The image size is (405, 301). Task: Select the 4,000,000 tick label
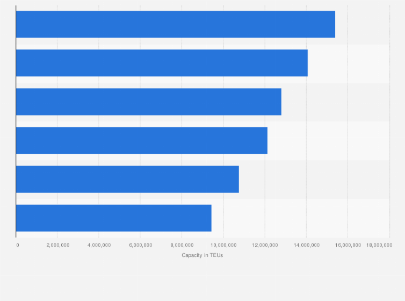pyautogui.click(x=99, y=245)
